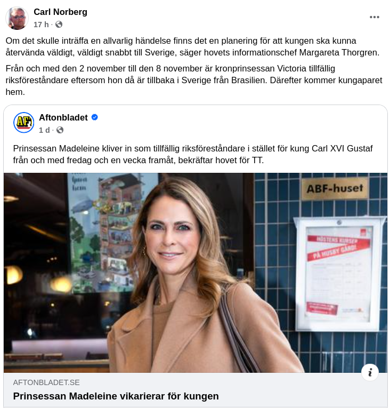Click the Aftonbladet page logo avatar

[x=23, y=123]
